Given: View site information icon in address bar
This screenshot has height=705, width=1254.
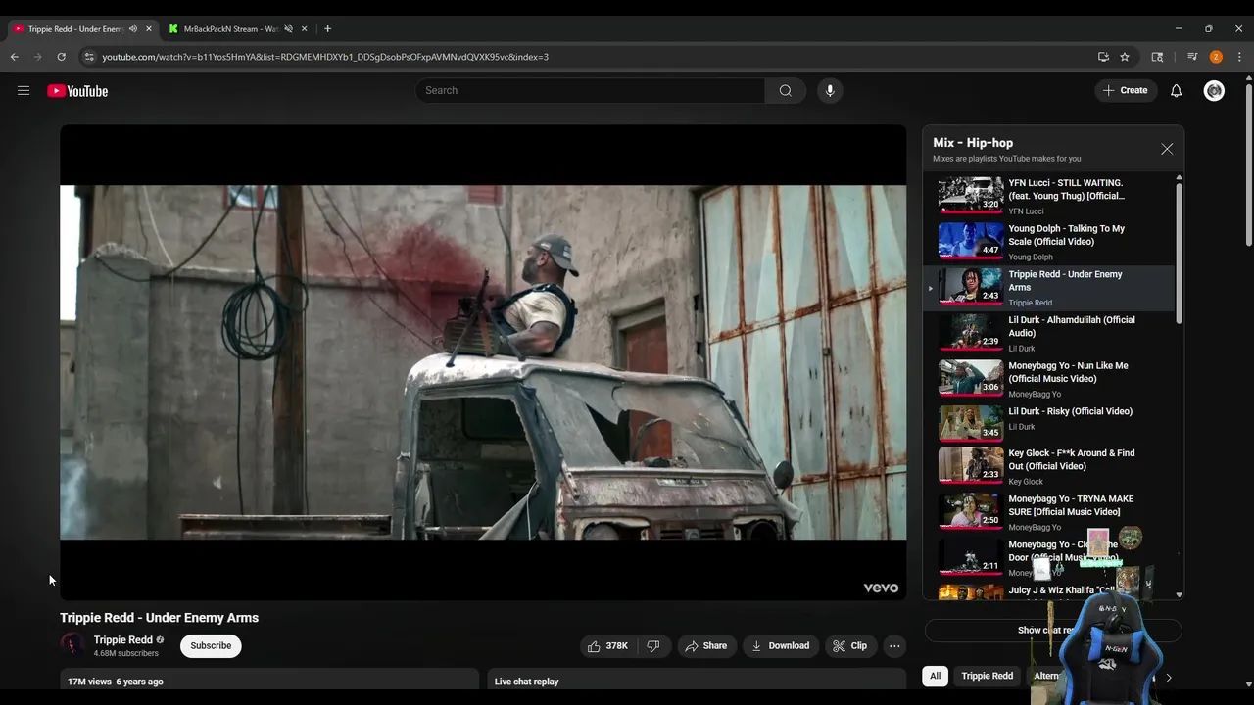Looking at the screenshot, I should point(89,57).
